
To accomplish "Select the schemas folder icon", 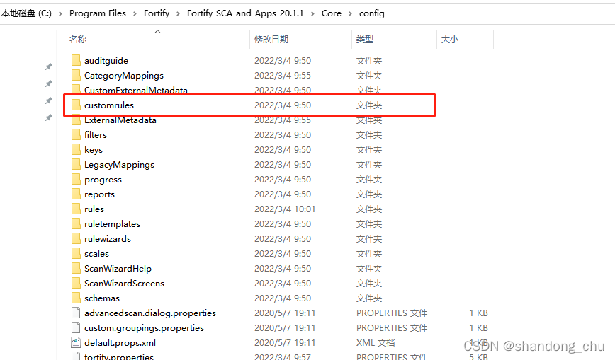I will click(x=76, y=298).
